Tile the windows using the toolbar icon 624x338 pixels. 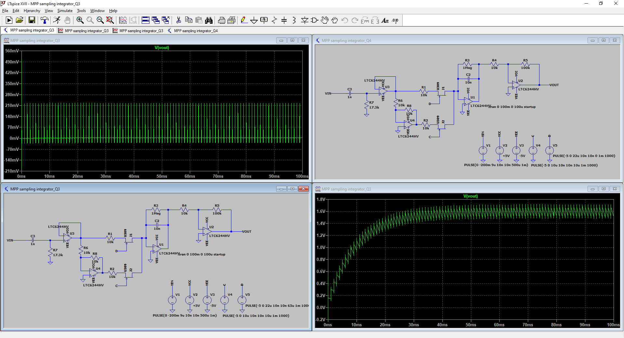tap(146, 20)
